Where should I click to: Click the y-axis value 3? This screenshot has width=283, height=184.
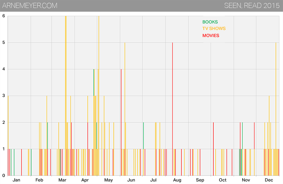[x=4, y=96]
